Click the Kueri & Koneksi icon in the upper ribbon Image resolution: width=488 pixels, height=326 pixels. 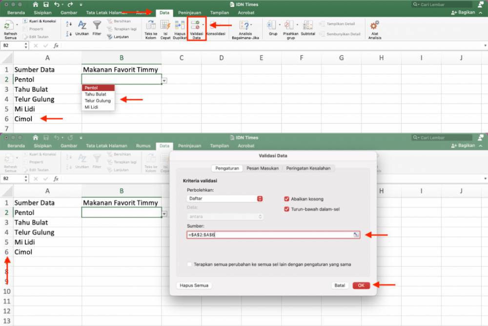tap(25, 21)
